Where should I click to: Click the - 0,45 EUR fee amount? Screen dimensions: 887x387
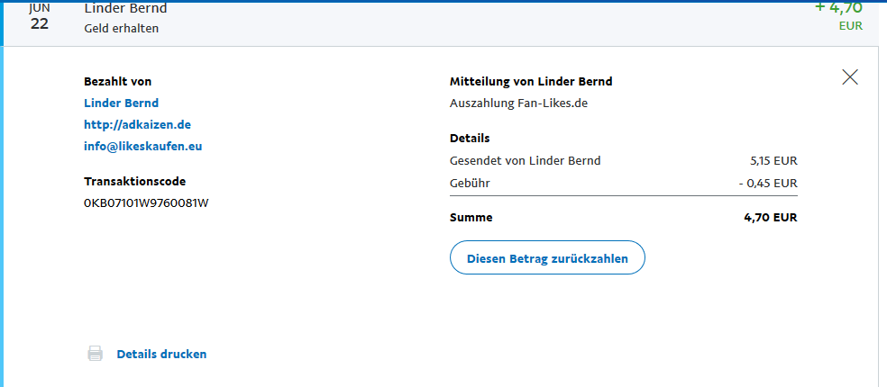coord(768,183)
